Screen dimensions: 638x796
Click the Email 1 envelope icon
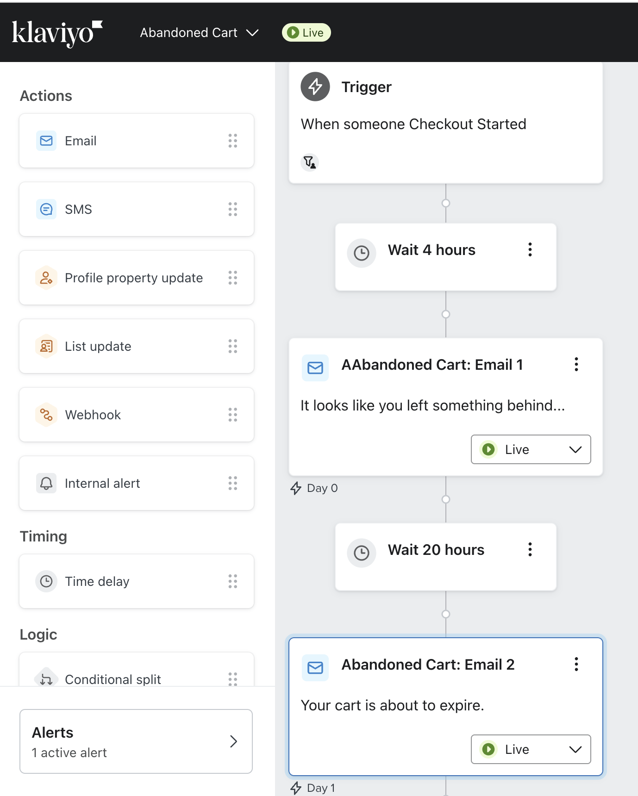[315, 368]
